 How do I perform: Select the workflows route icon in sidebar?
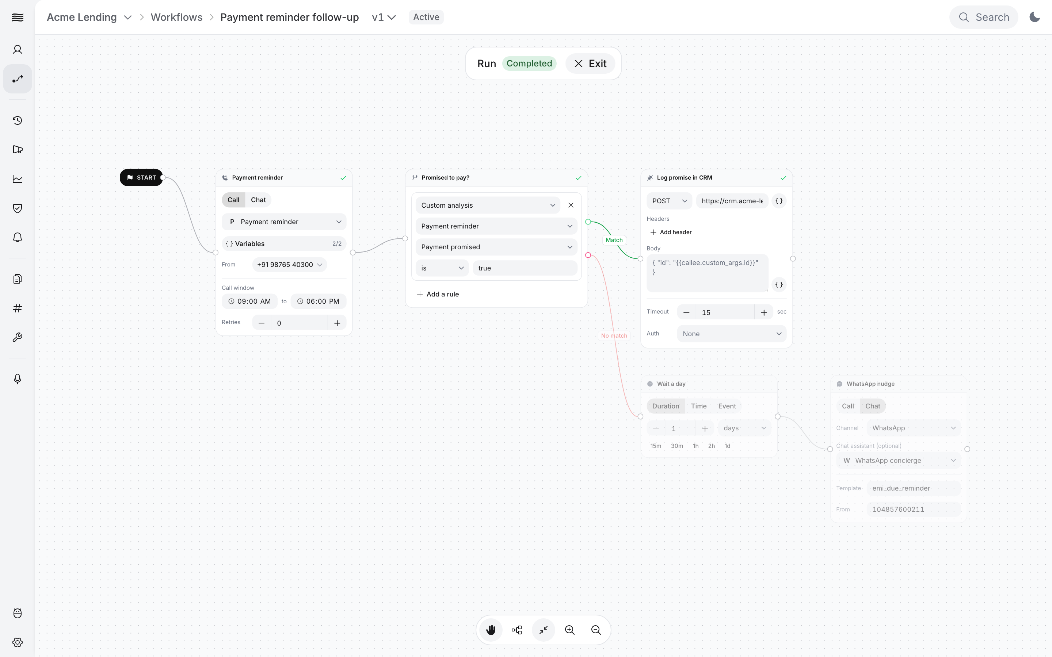(x=18, y=78)
